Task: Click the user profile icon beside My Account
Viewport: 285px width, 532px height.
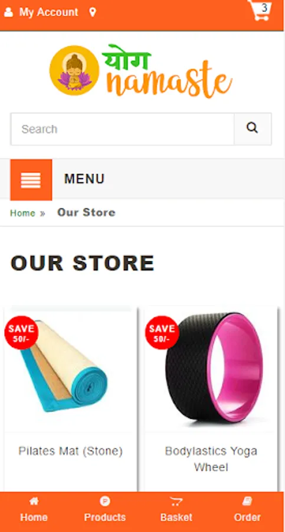Action: [8, 12]
